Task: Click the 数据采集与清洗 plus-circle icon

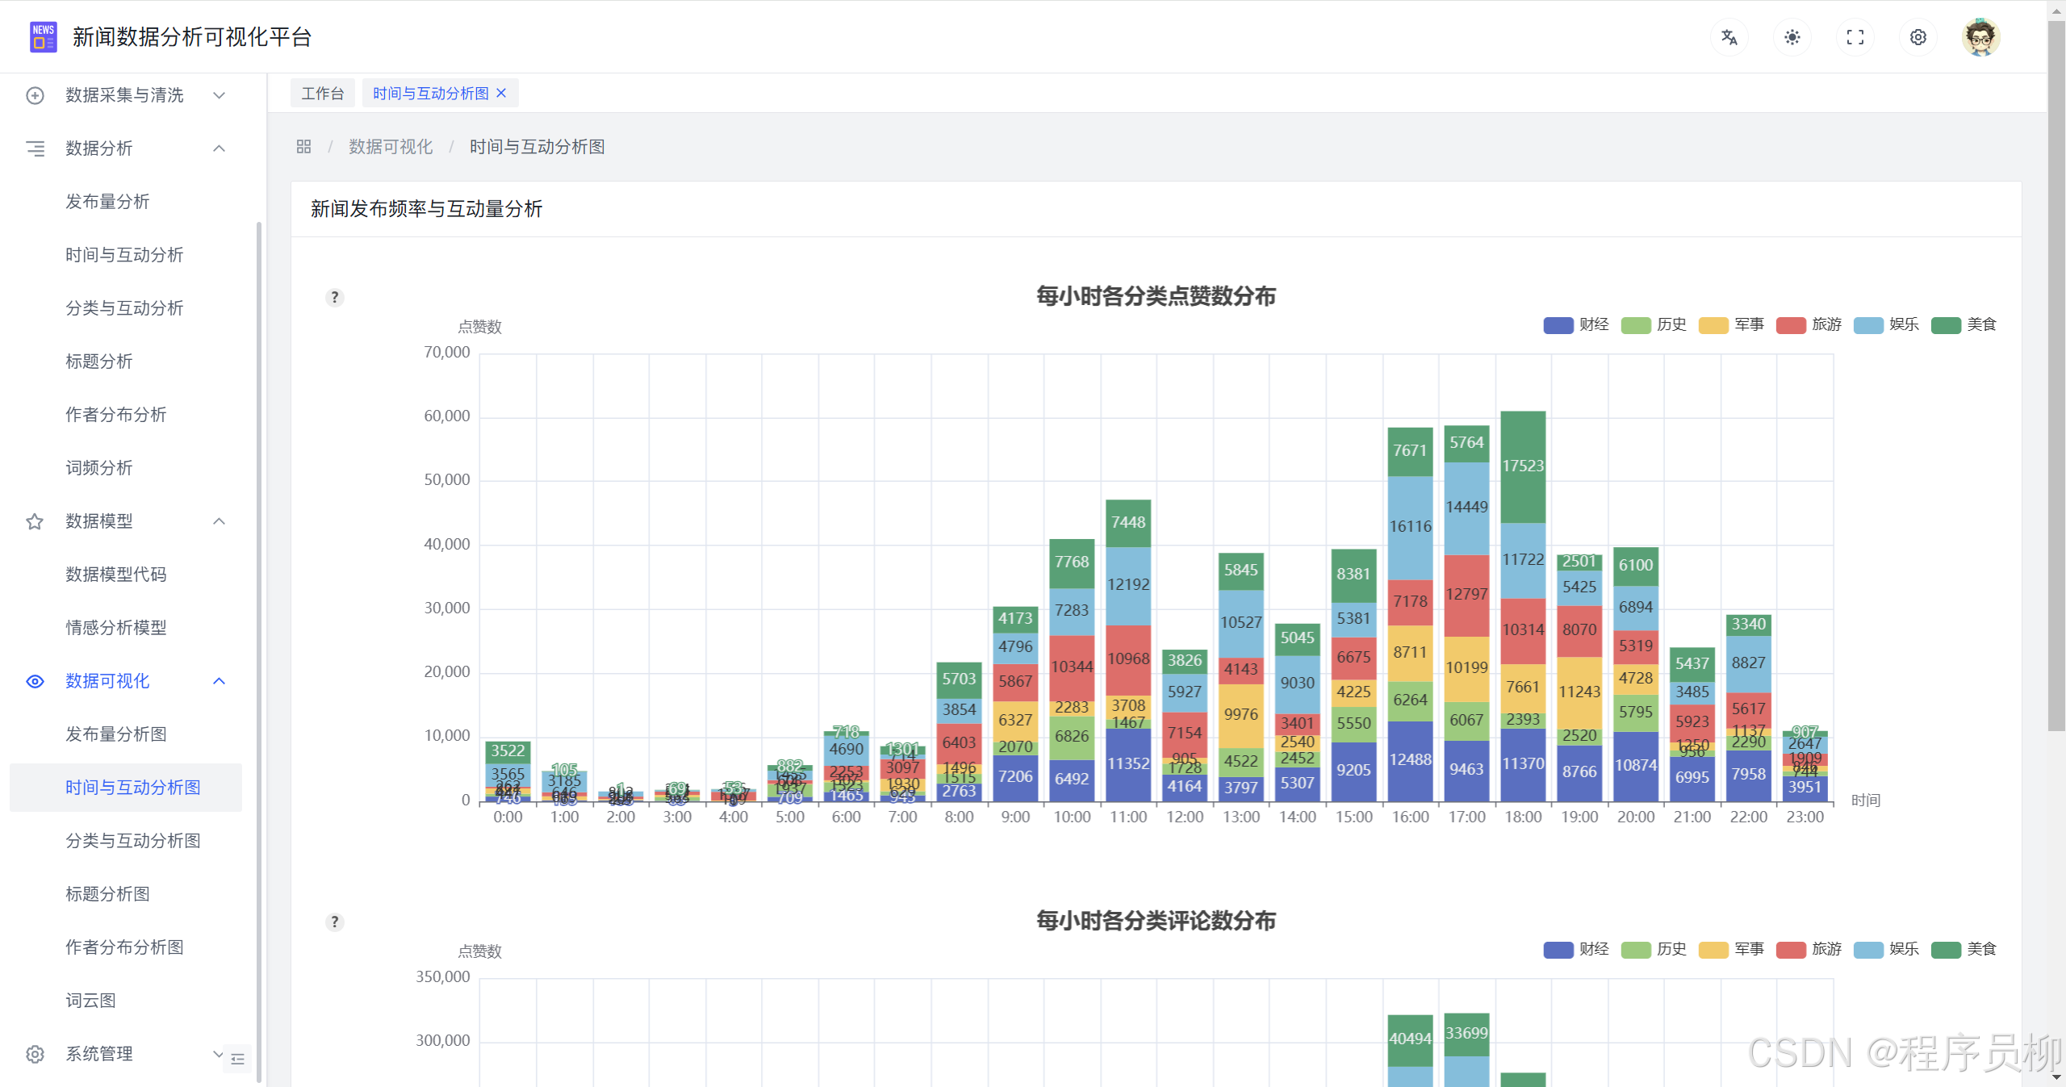Action: [x=35, y=95]
